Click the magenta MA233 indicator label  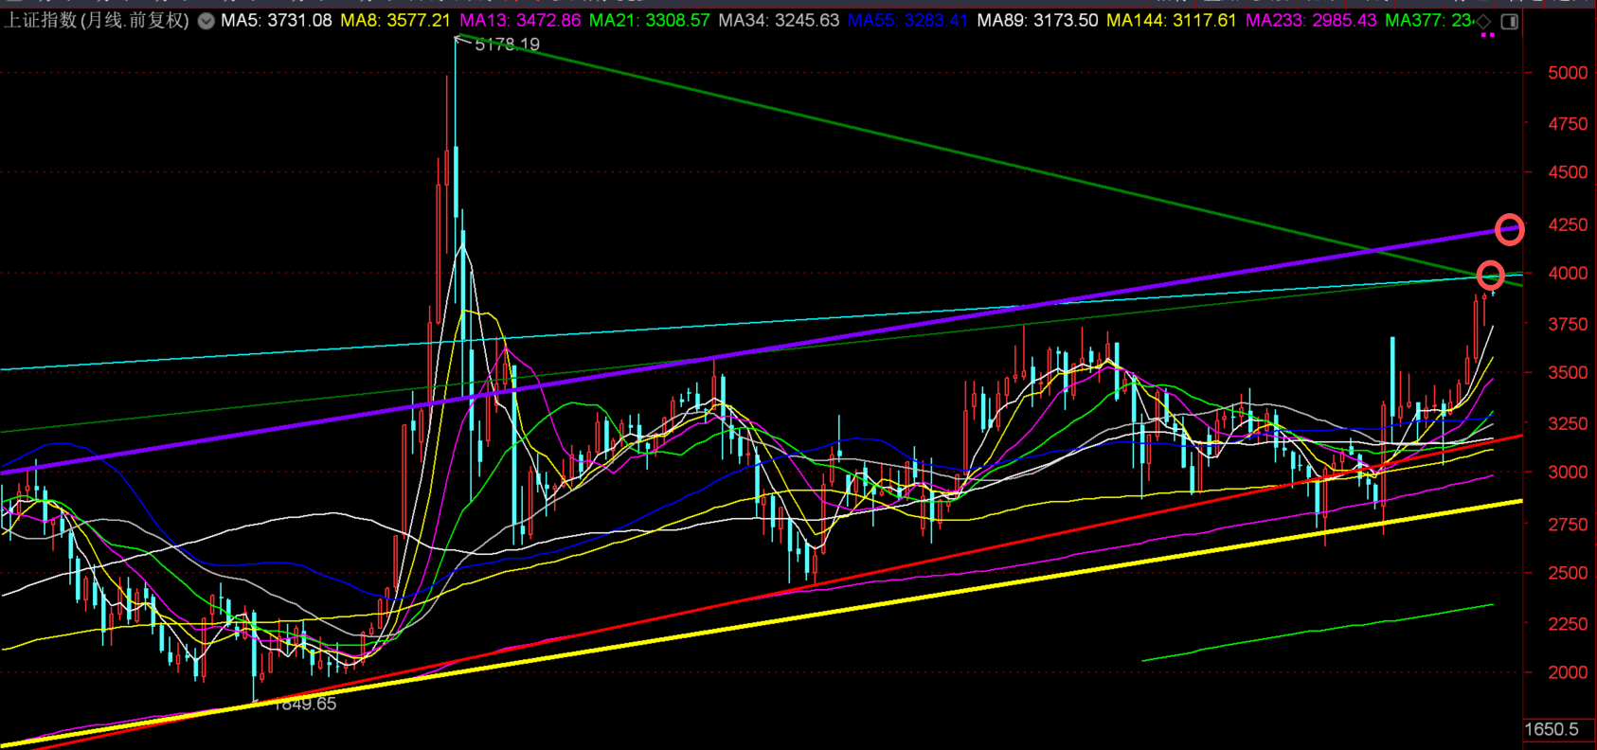tap(1311, 20)
